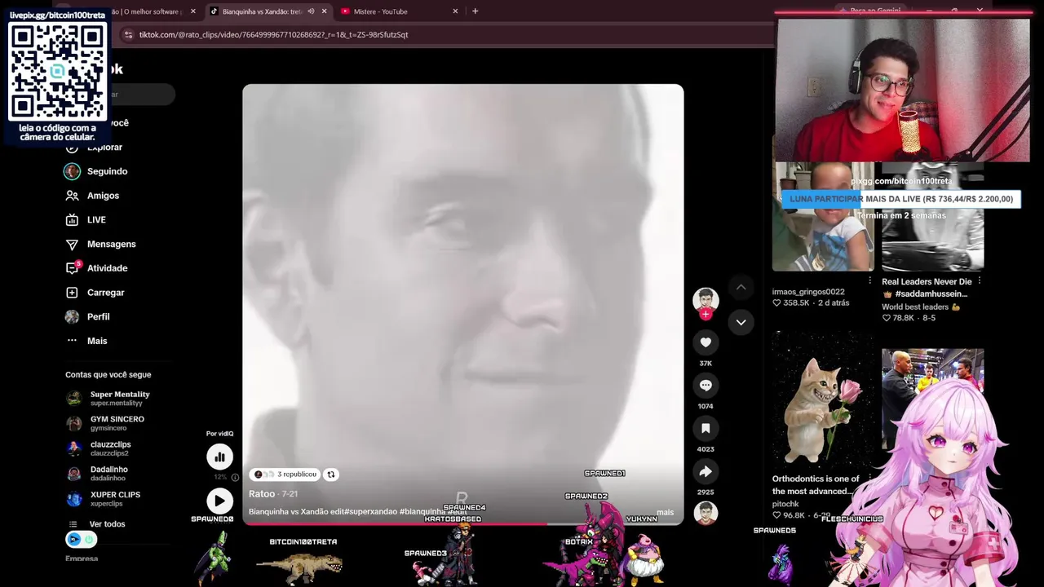Expand the caption with 'mais'

click(x=666, y=513)
